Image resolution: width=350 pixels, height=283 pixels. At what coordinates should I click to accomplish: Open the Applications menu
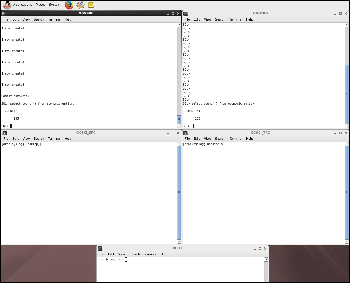tap(23, 5)
